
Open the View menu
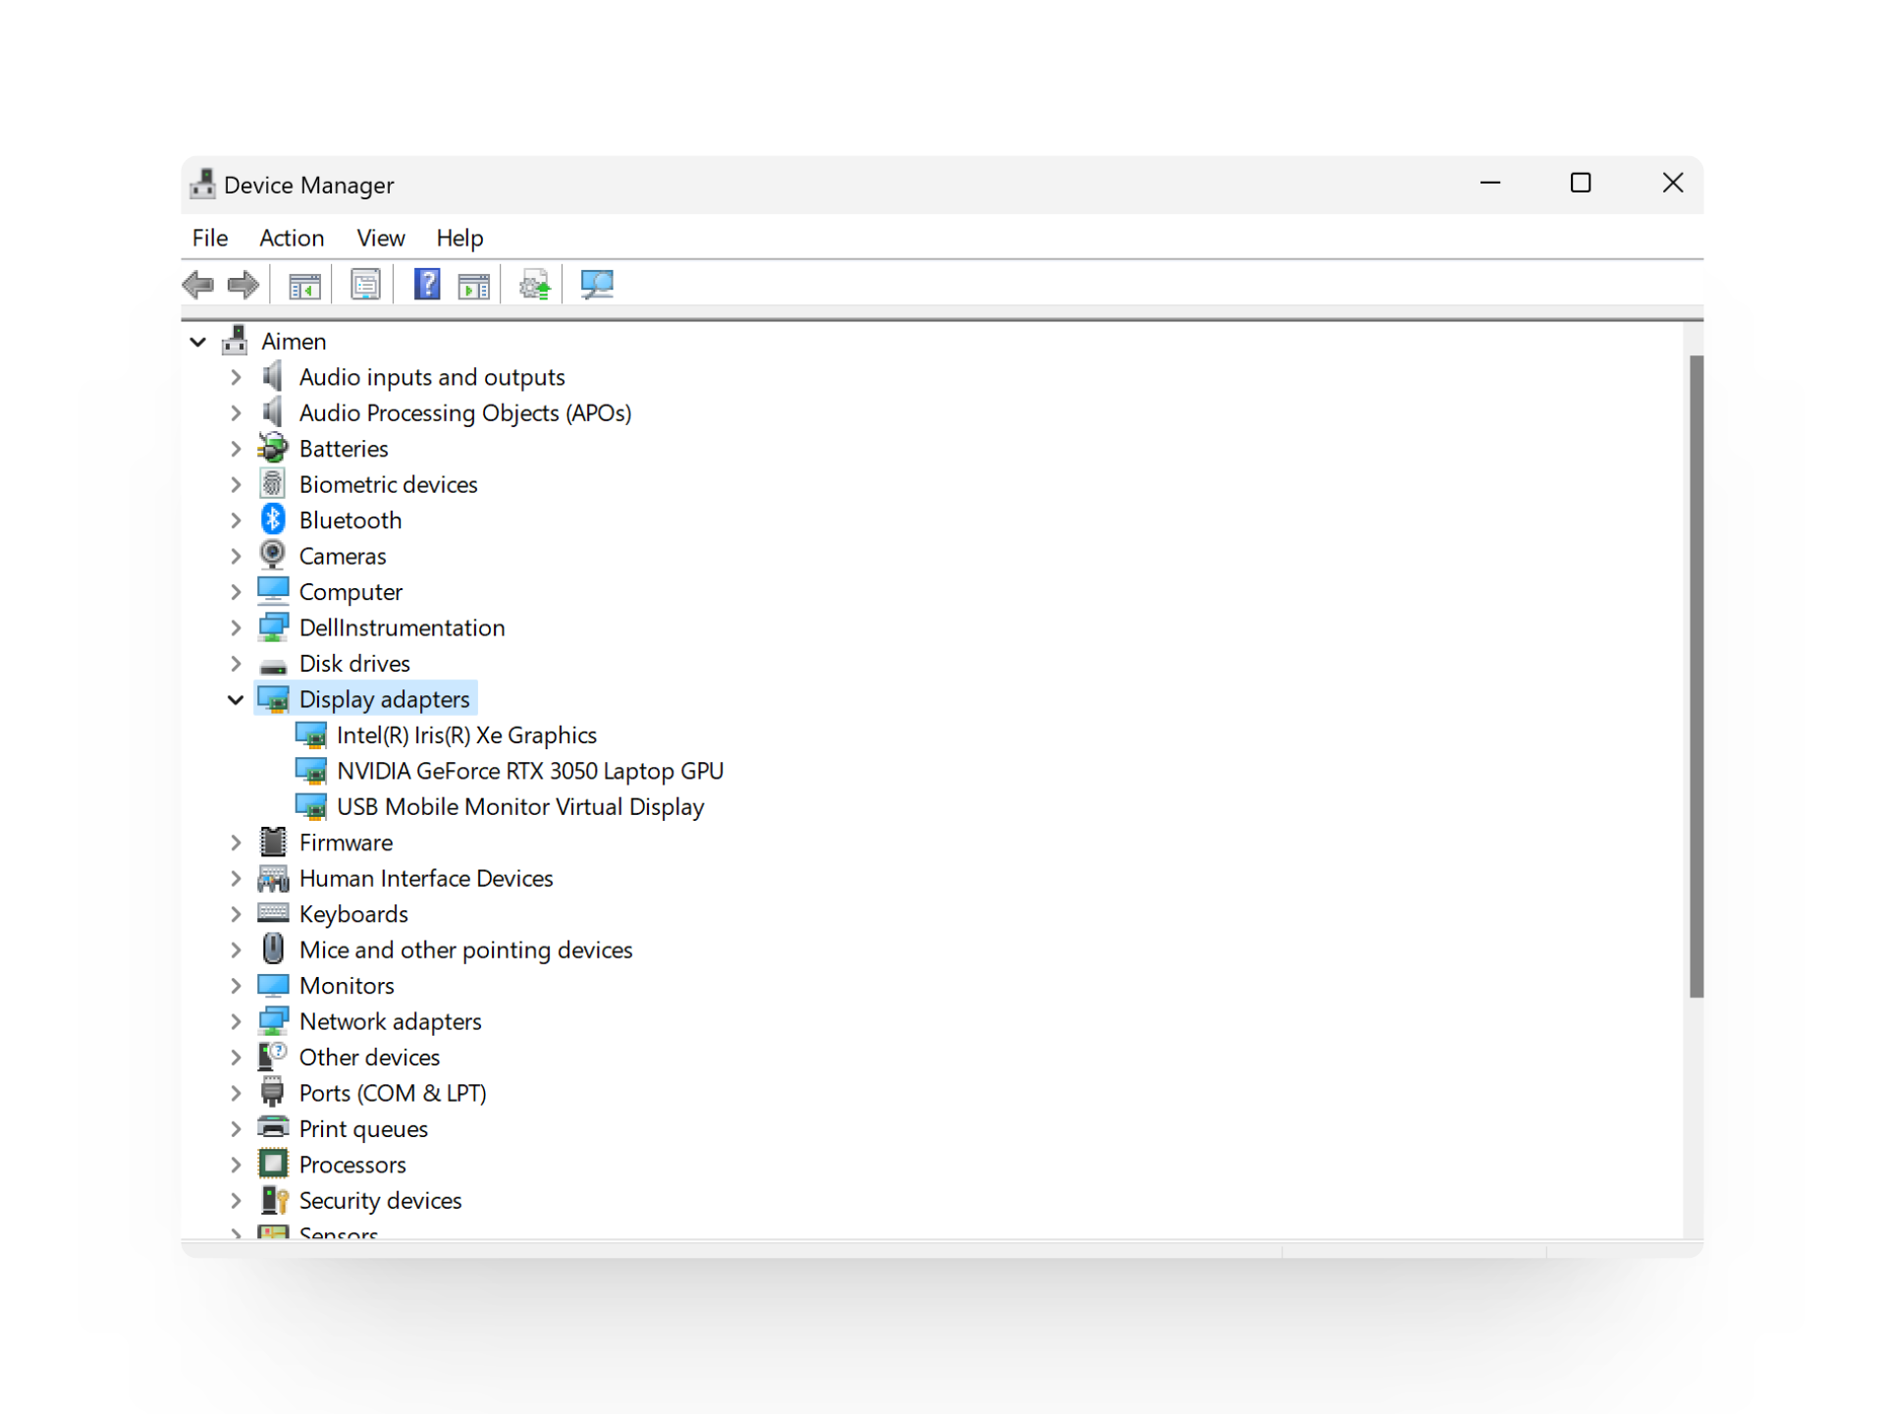[380, 238]
